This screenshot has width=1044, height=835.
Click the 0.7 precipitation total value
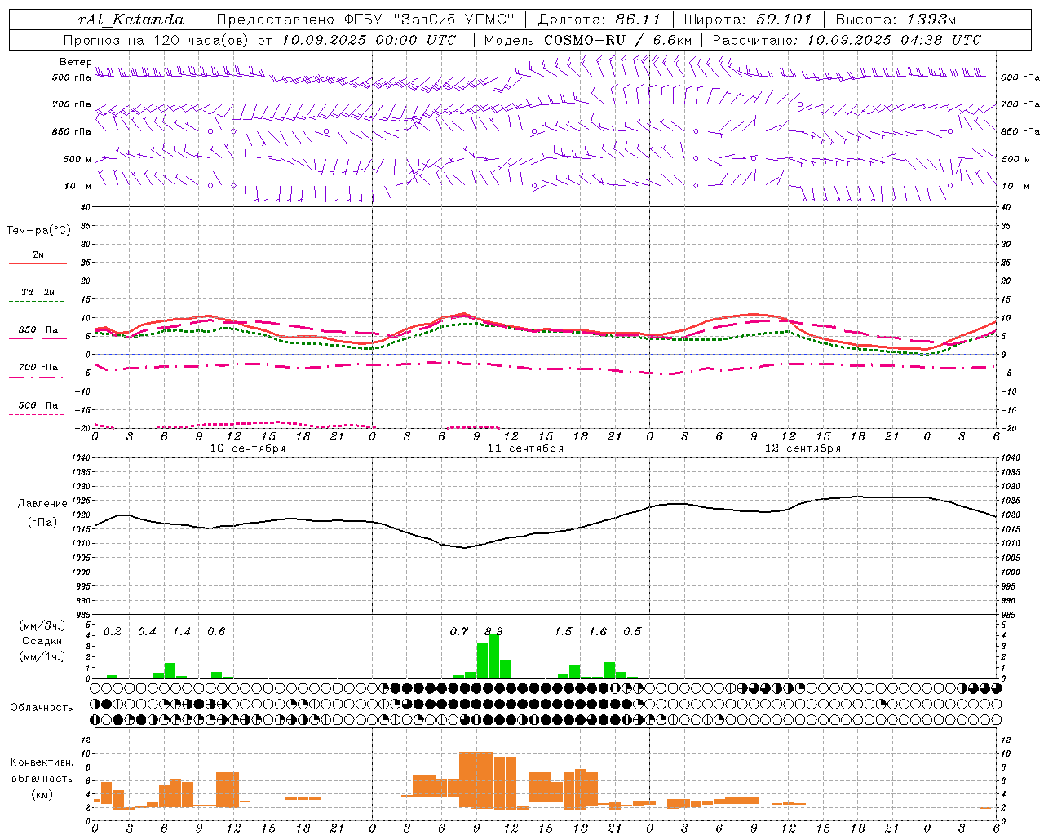tap(459, 632)
